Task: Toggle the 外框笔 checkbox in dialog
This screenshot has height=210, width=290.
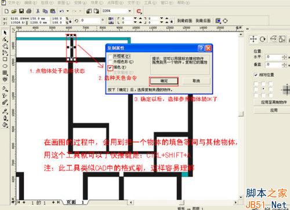Action: pyautogui.click(x=110, y=57)
